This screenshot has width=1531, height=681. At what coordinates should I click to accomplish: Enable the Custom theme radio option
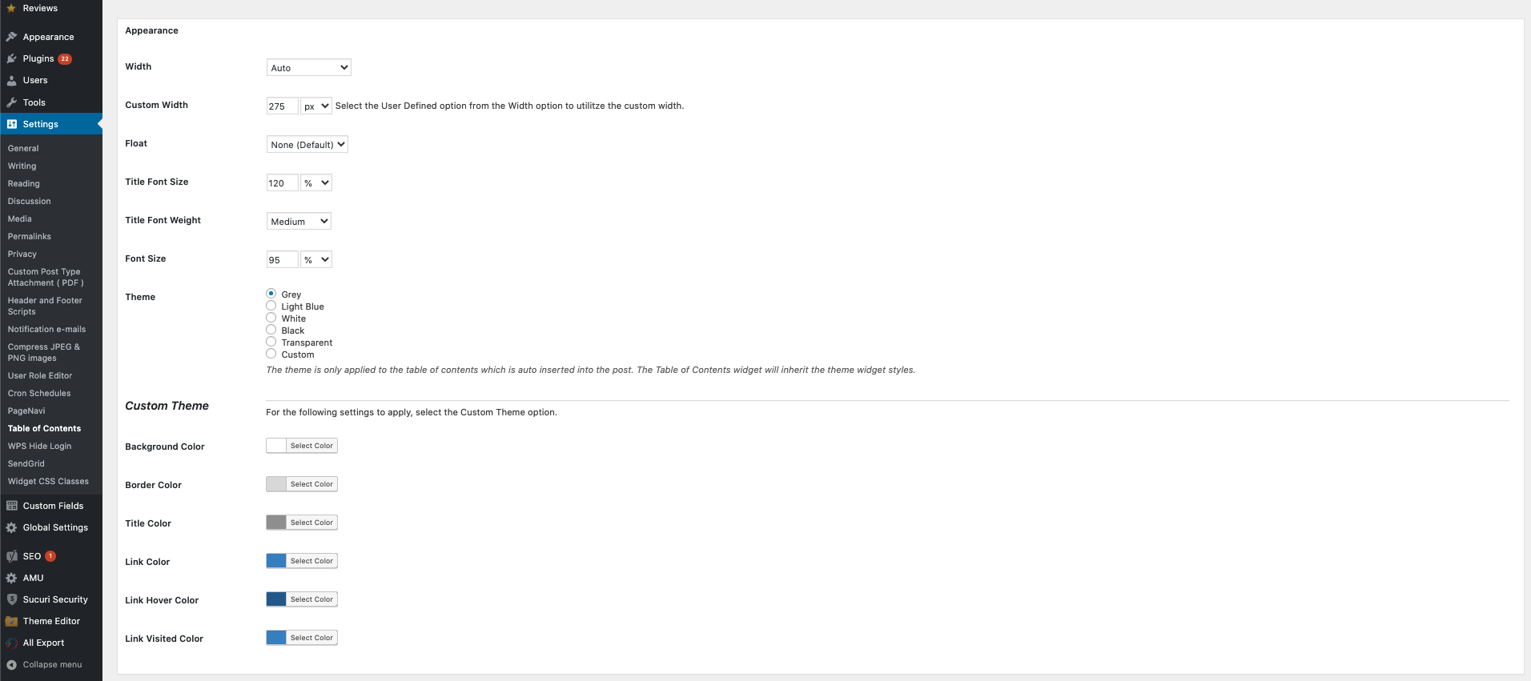coord(271,354)
